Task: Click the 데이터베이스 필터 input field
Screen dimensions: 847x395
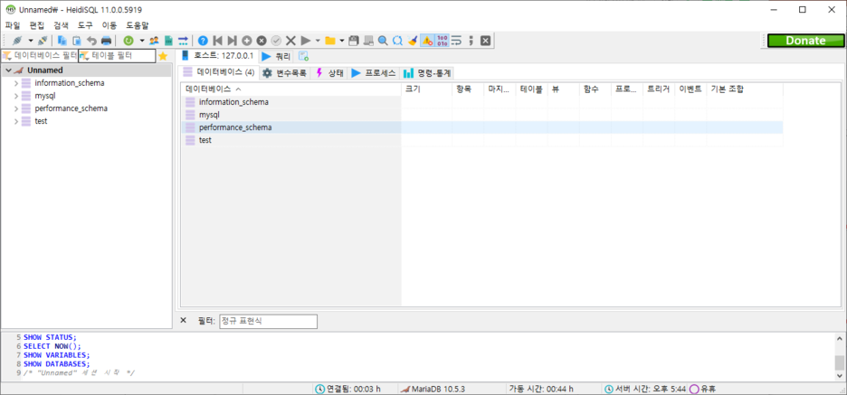Action: (x=40, y=55)
